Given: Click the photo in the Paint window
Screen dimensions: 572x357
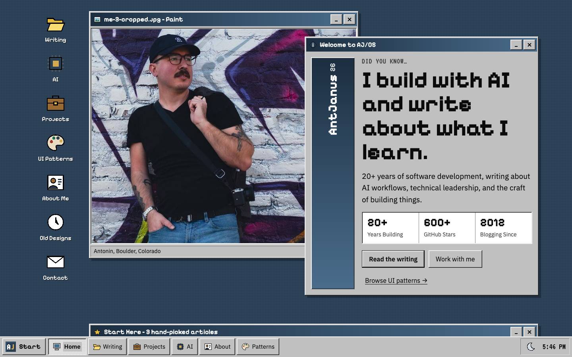Looking at the screenshot, I should coord(198,136).
